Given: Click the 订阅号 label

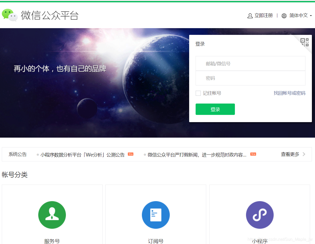Looking at the screenshot, I should point(156,241).
